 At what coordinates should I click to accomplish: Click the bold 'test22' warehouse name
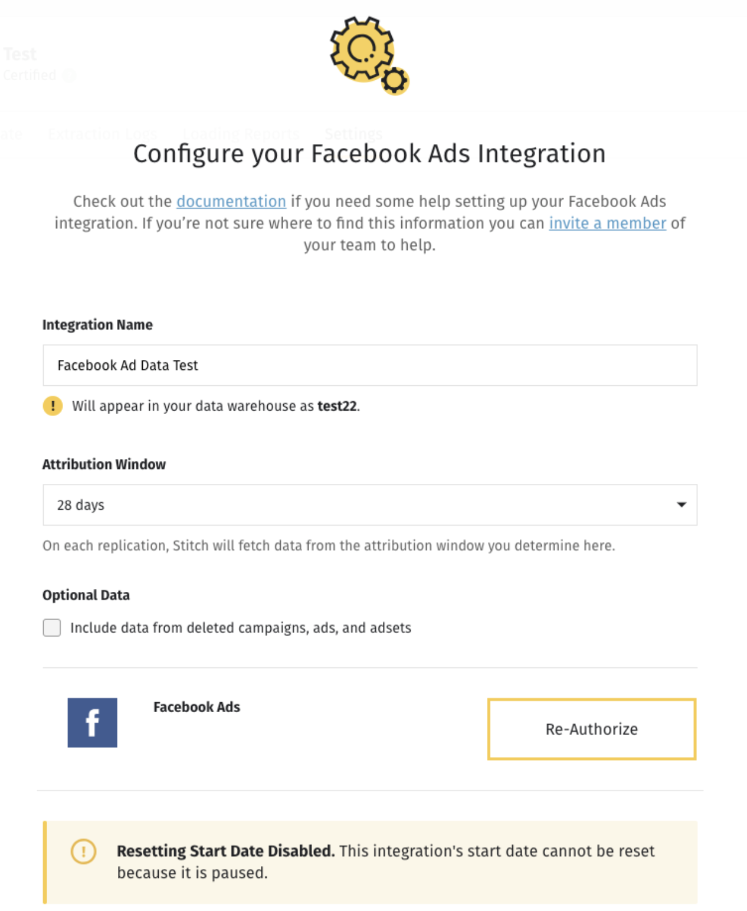[x=337, y=406]
